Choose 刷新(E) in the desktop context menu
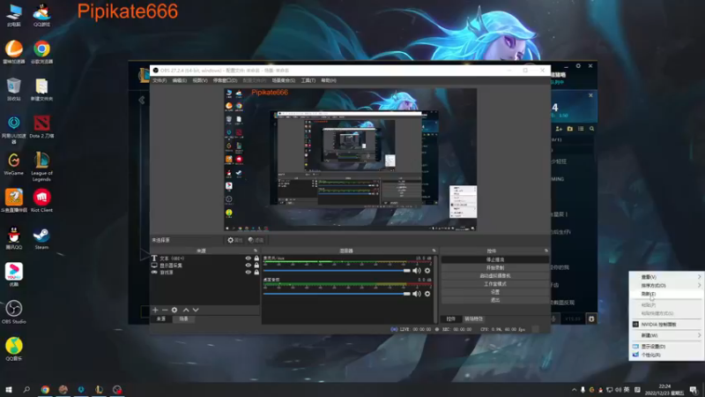This screenshot has width=705, height=397. coord(666,294)
